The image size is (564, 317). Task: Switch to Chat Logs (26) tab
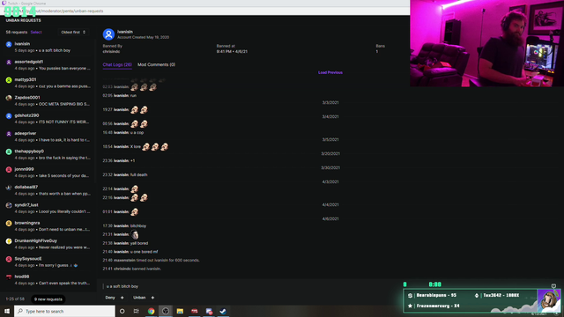[x=117, y=64]
